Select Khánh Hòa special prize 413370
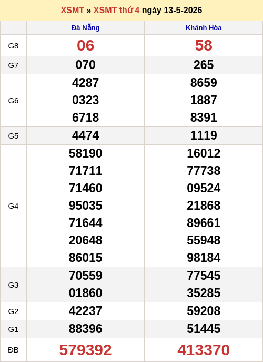This screenshot has width=263, height=362. pyautogui.click(x=204, y=350)
